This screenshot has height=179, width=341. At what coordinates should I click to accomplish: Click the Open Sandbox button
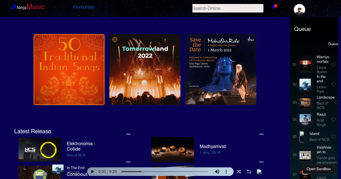point(319,169)
